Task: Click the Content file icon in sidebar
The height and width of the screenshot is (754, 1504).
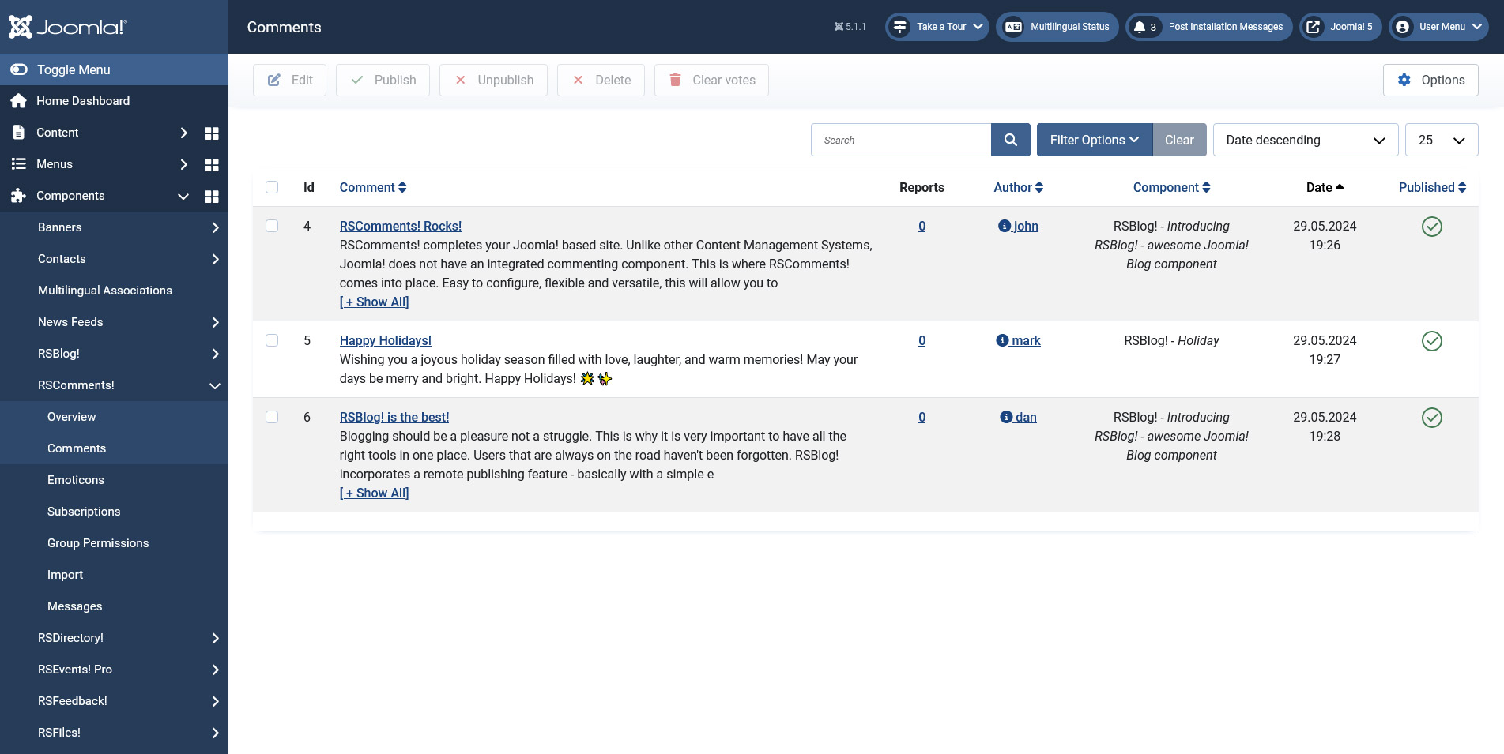Action: coord(18,133)
